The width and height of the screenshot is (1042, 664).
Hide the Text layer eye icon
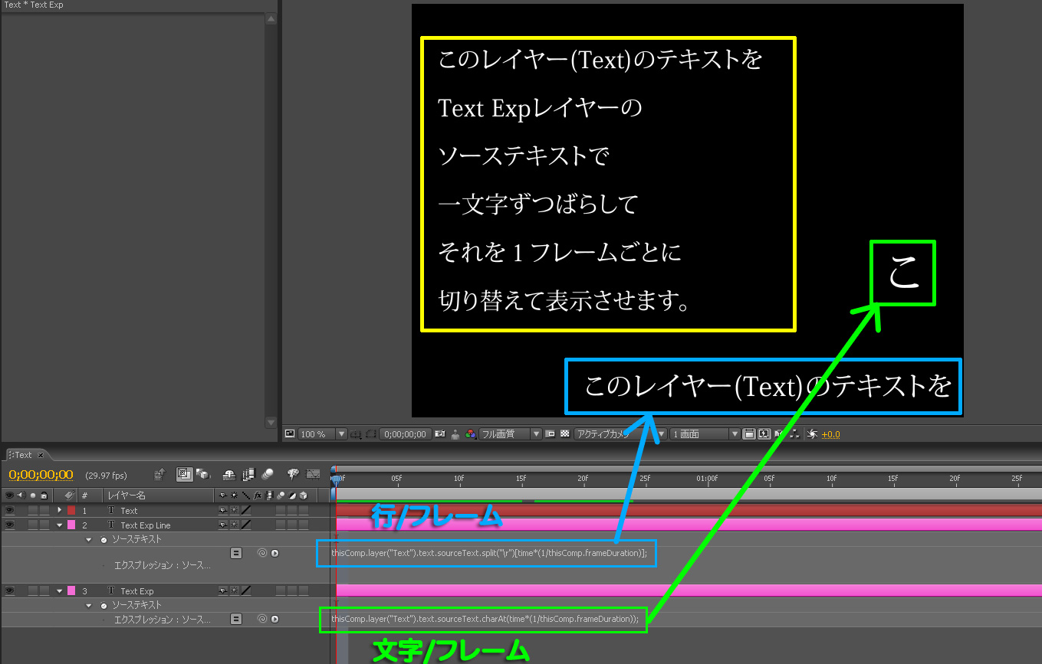9,510
